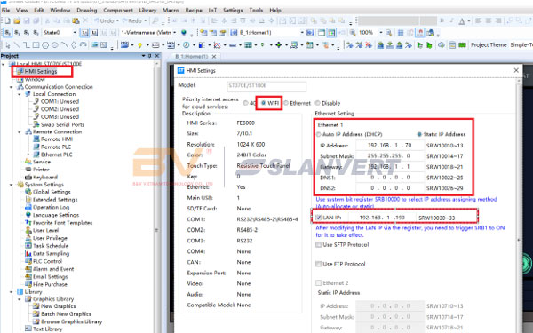The height and width of the screenshot is (333, 533).
Task: Select the Rectangle drawing tool
Action: tap(36, 45)
